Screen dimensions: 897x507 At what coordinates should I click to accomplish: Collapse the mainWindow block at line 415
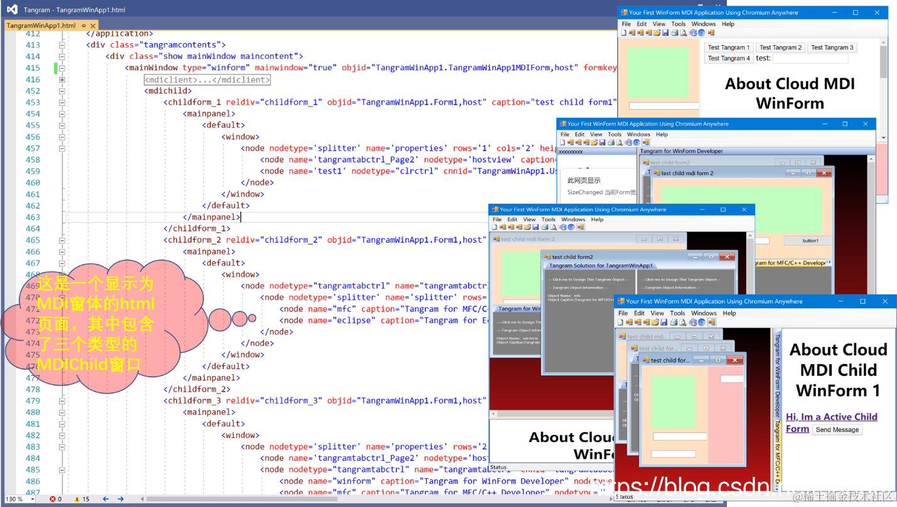coord(62,68)
